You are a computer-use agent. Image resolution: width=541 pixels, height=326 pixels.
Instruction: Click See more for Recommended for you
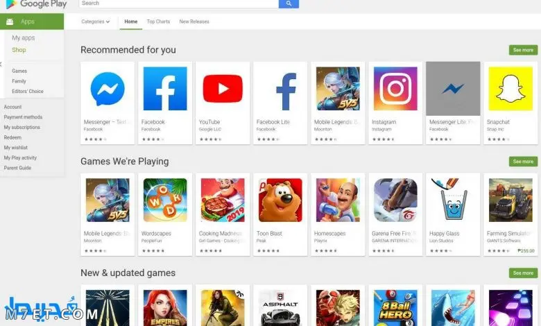(x=523, y=50)
